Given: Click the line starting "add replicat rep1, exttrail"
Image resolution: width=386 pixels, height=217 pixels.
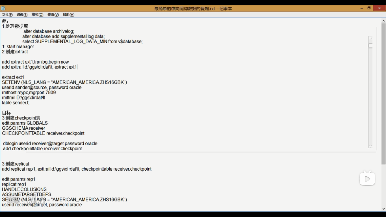Looking at the screenshot, I should click(77, 169).
